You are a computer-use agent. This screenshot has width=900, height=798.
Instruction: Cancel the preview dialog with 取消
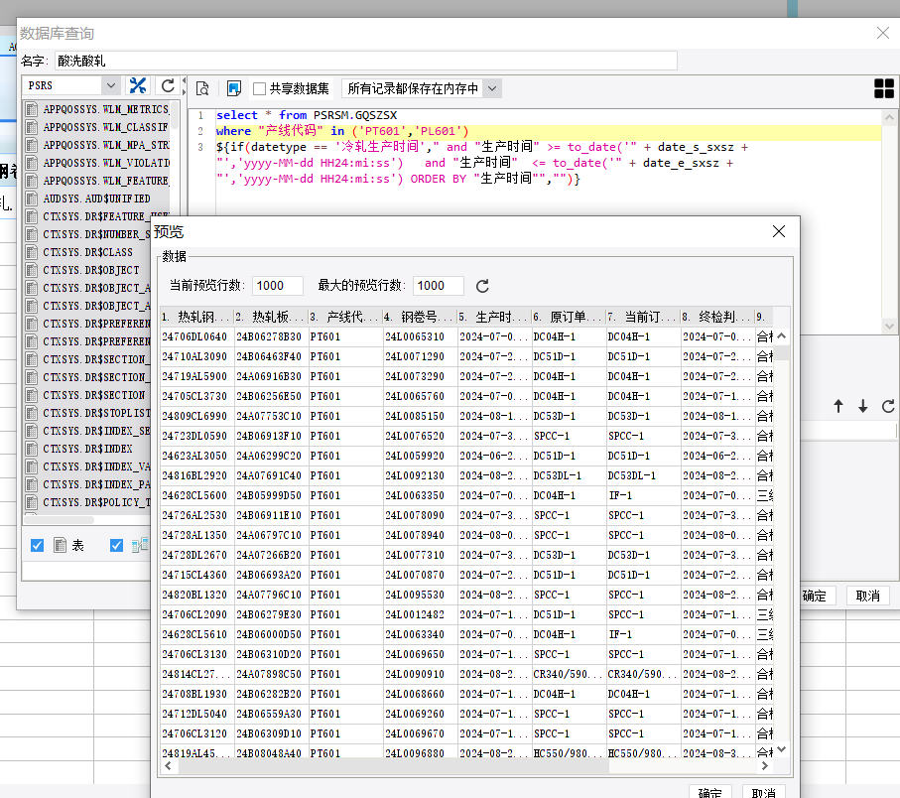tap(763, 792)
